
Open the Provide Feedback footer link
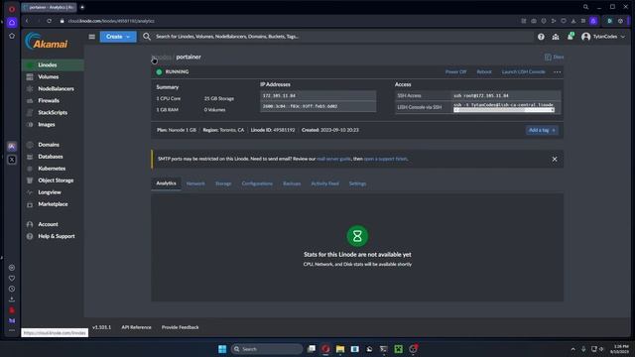[181, 327]
